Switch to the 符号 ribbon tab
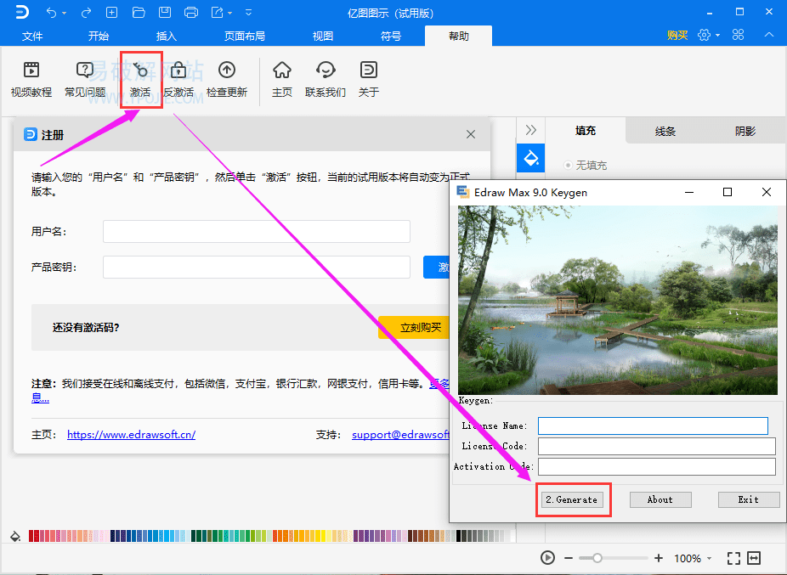This screenshot has height=575, width=787. (391, 36)
